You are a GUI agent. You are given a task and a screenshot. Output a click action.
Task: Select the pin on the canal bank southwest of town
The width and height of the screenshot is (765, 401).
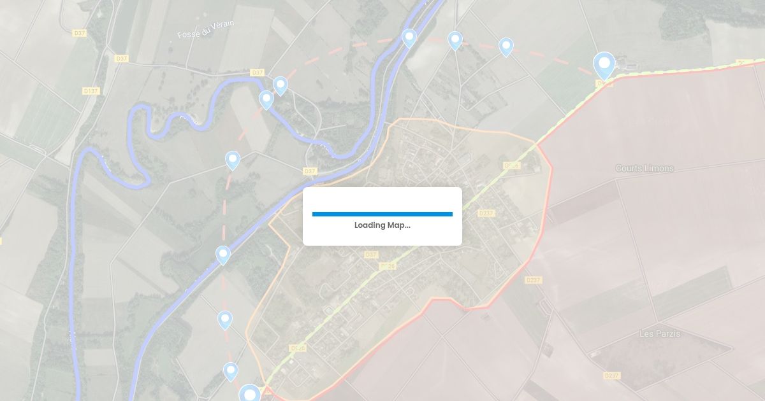pyautogui.click(x=222, y=255)
